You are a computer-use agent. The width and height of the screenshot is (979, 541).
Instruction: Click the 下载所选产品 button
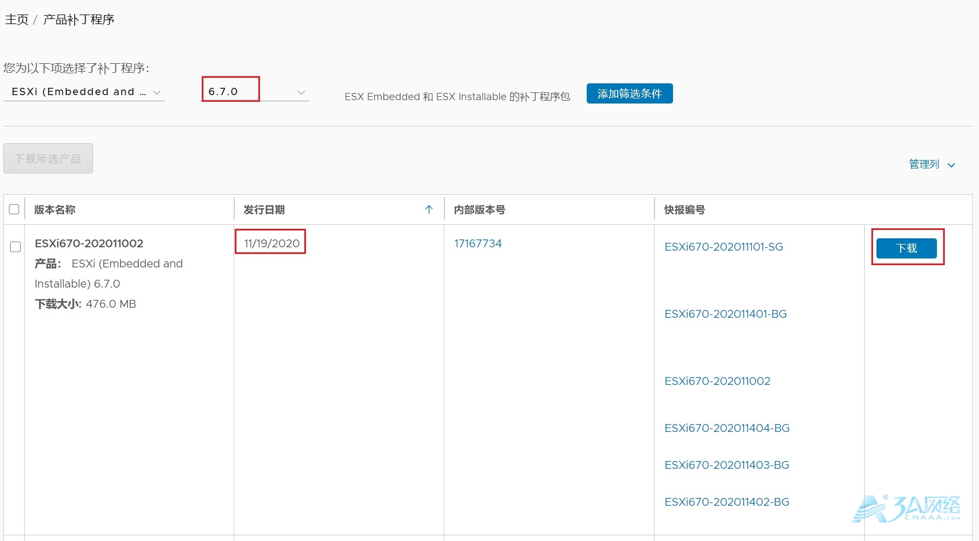48,158
